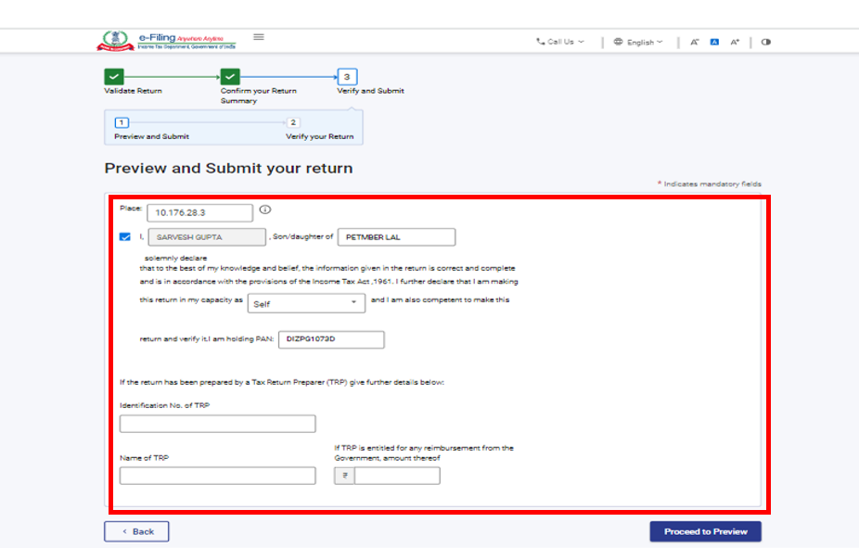Click the 'Indicates mandatory fields' note
Image resolution: width=859 pixels, height=548 pixels.
tap(710, 184)
